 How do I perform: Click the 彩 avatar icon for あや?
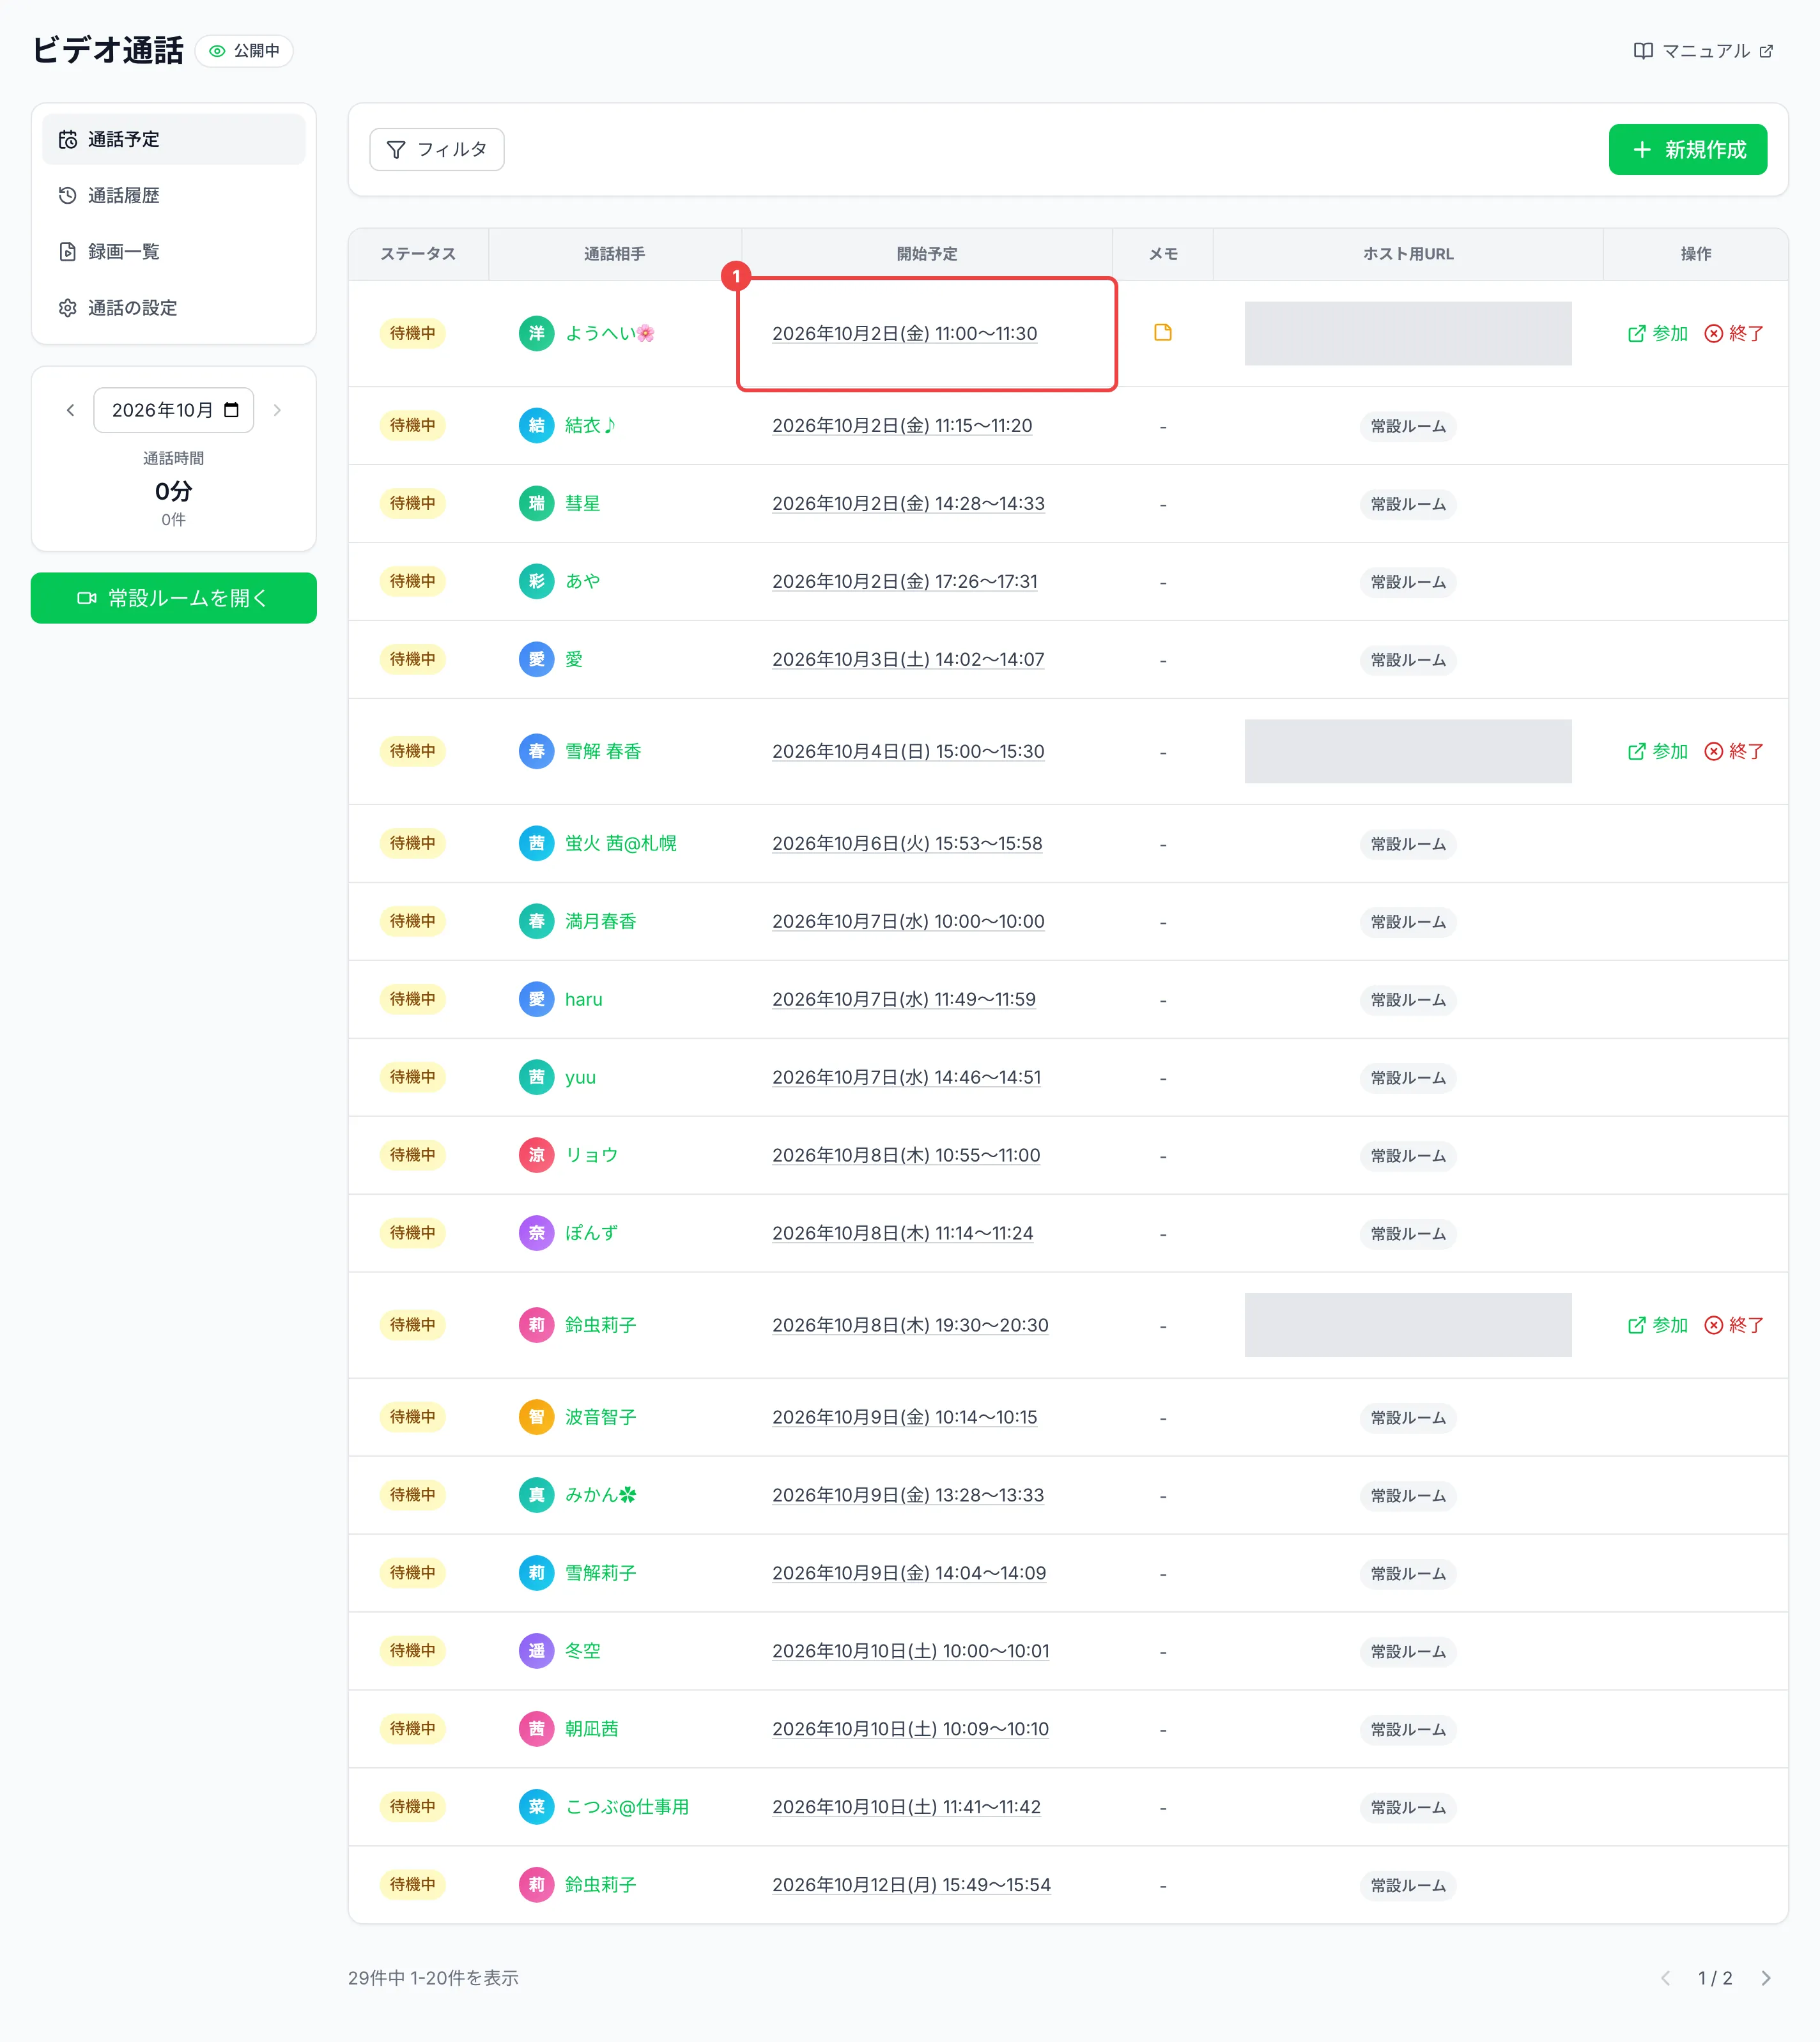click(x=536, y=581)
